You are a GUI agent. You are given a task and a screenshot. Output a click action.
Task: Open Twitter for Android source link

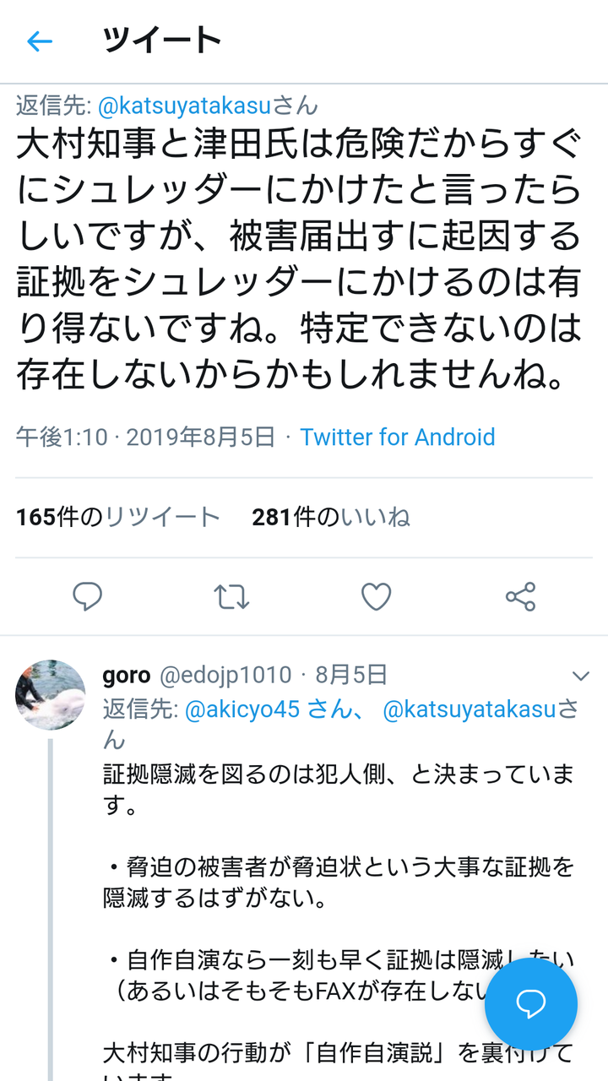[398, 437]
